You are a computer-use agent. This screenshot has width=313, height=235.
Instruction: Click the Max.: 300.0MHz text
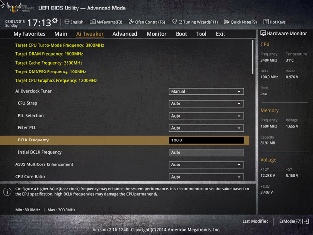pyautogui.click(x=62, y=210)
